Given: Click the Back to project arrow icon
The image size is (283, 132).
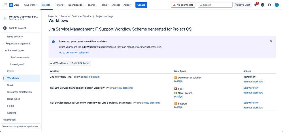Looking at the screenshot, I should pos(5,28).
